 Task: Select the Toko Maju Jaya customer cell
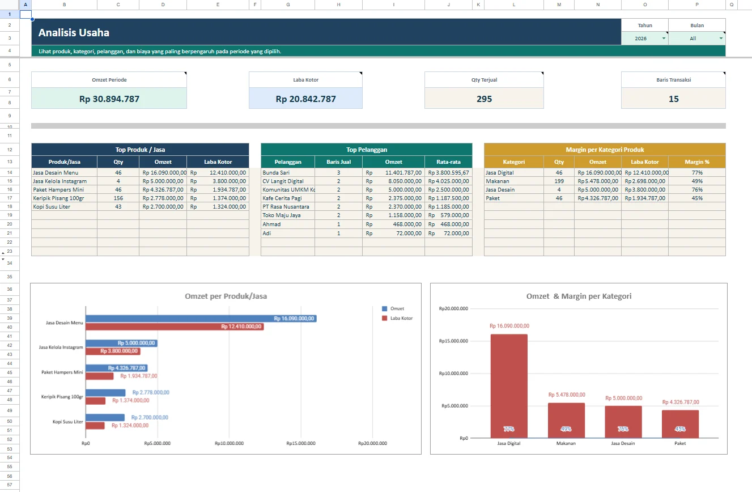pyautogui.click(x=288, y=215)
